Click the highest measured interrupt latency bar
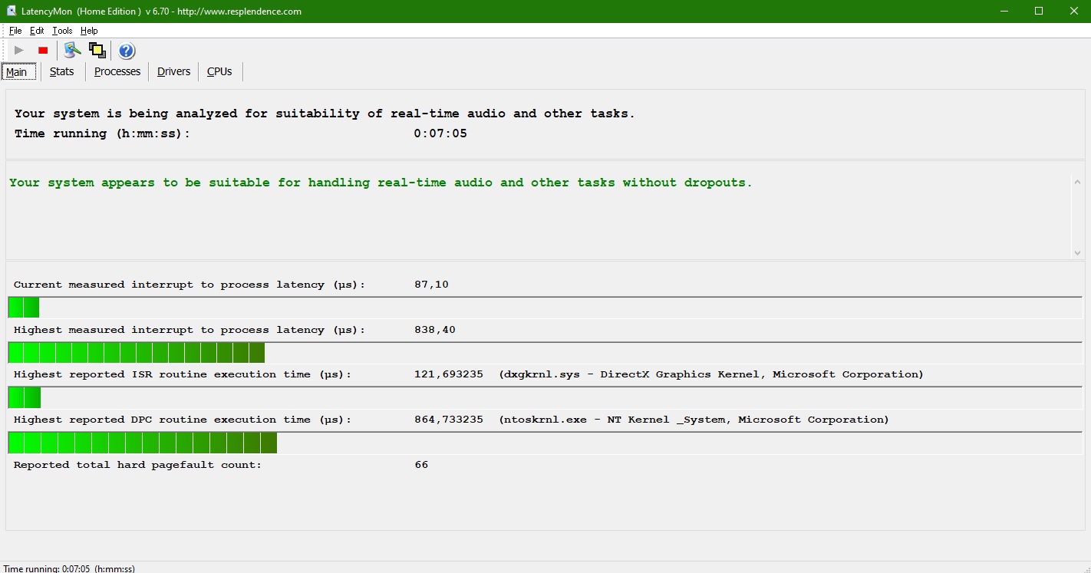1091x573 pixels. (137, 353)
